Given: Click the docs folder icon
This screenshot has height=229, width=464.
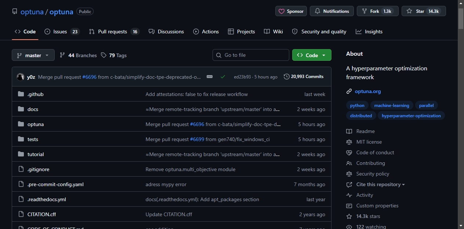Looking at the screenshot, I should (21, 109).
